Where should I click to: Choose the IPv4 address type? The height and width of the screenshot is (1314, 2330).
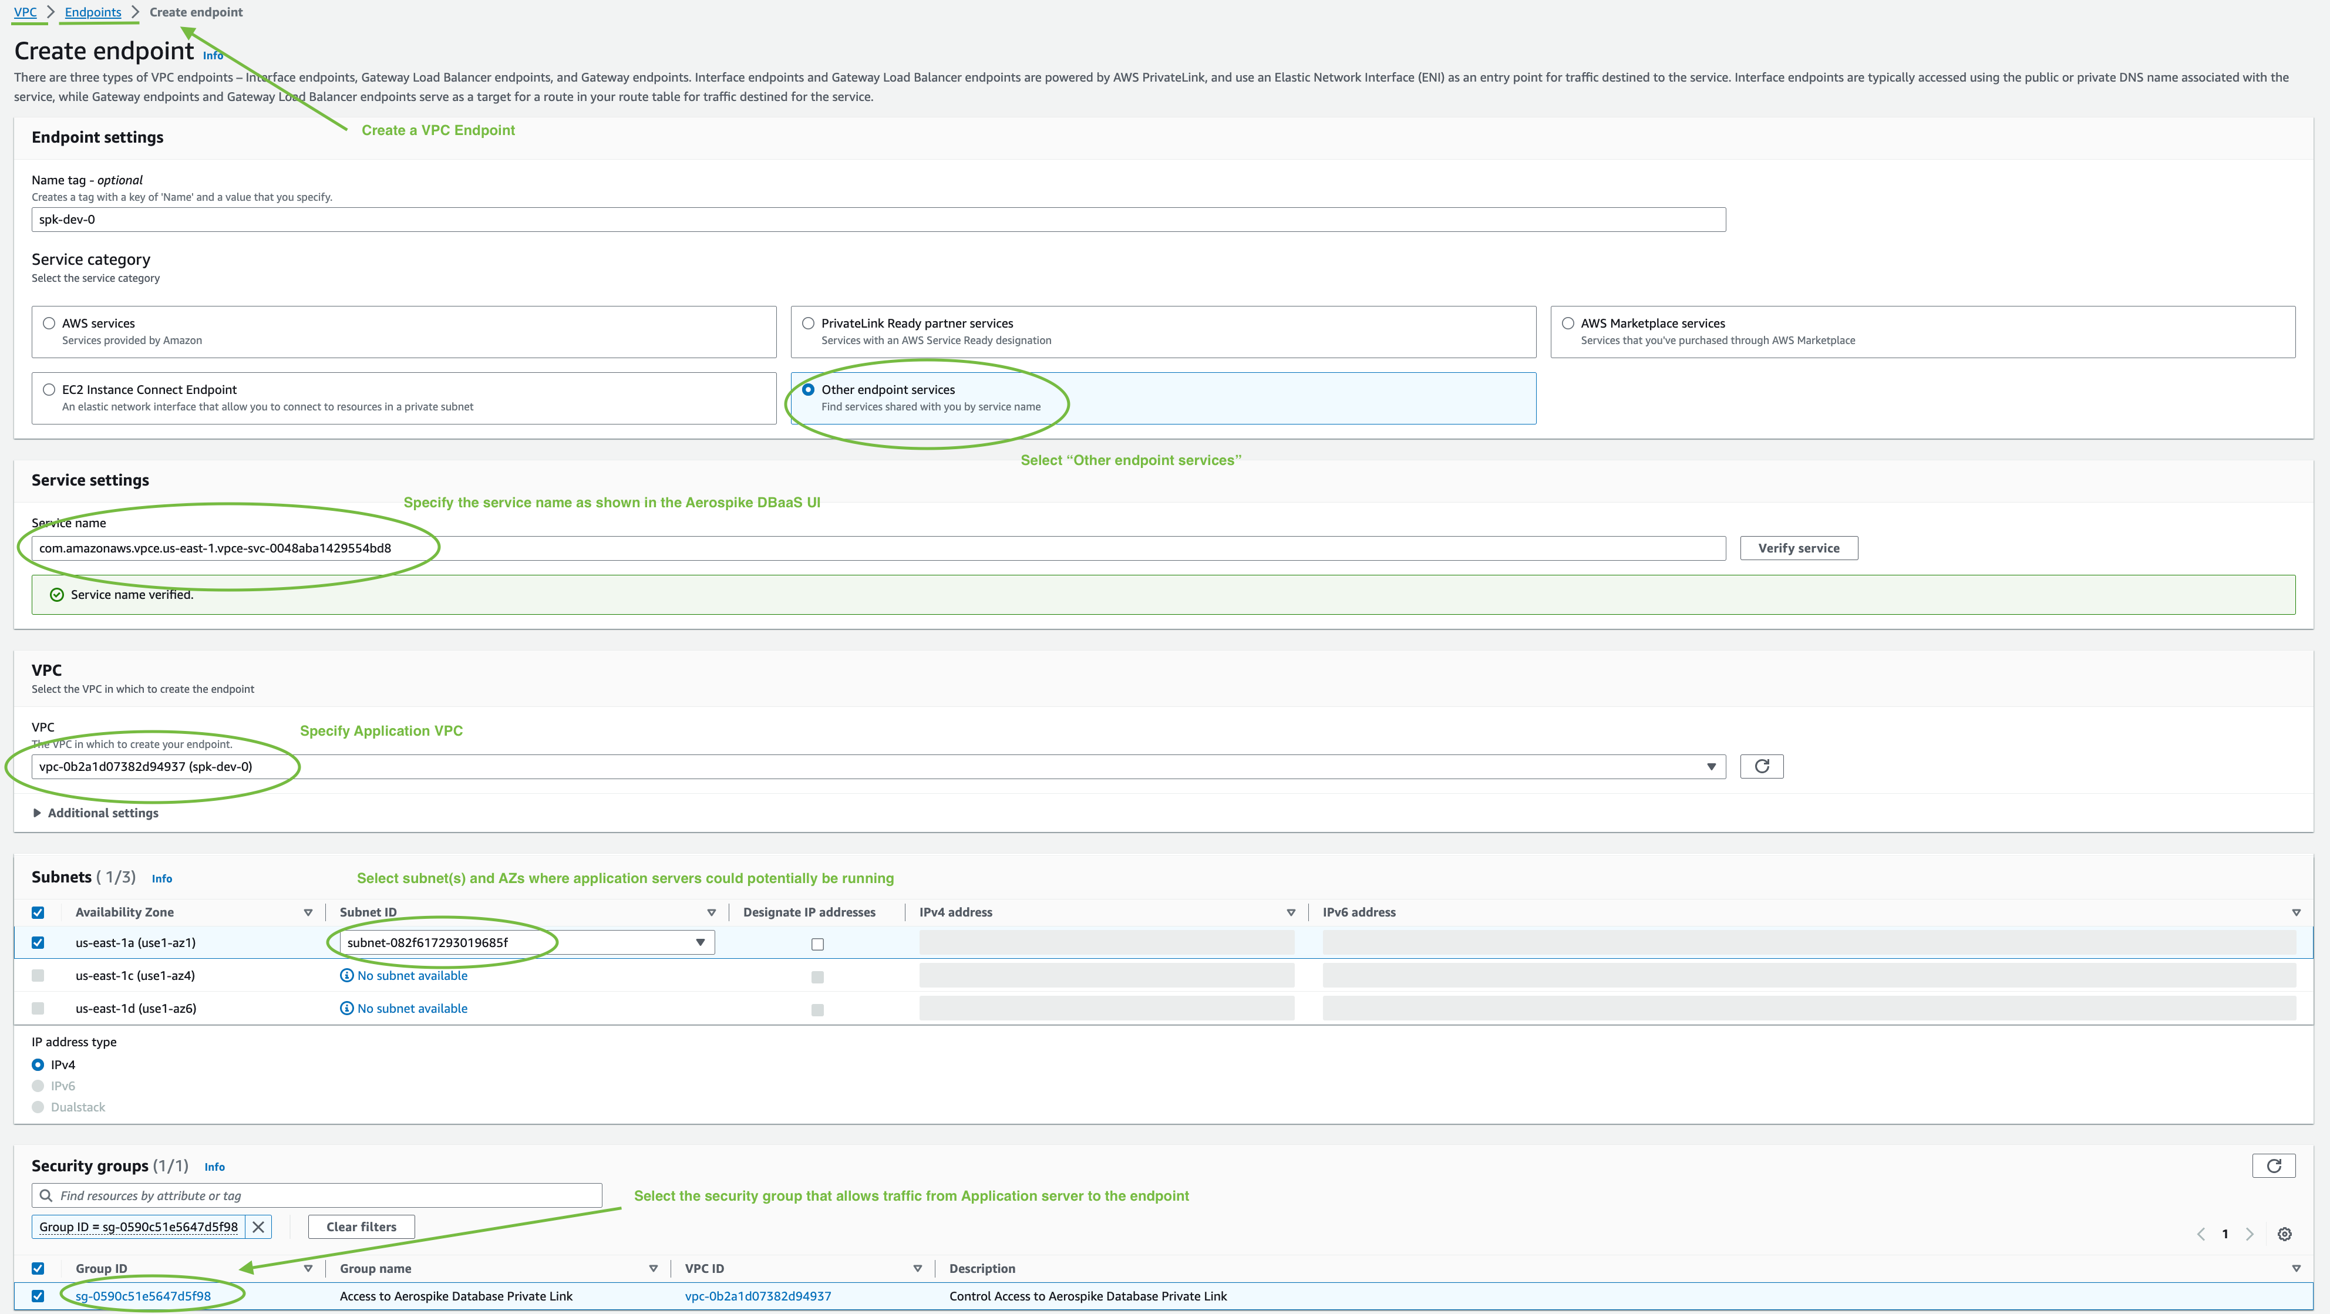(38, 1064)
